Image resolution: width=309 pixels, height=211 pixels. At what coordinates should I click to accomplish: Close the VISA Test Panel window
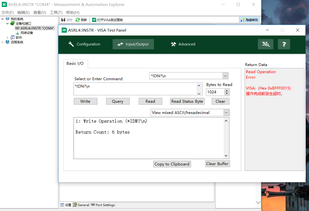pos(298,30)
